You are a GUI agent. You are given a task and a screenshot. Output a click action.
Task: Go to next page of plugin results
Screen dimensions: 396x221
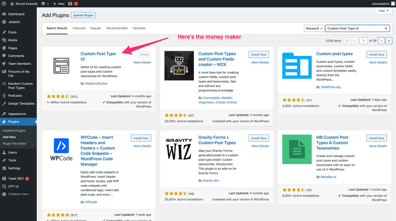381,41
